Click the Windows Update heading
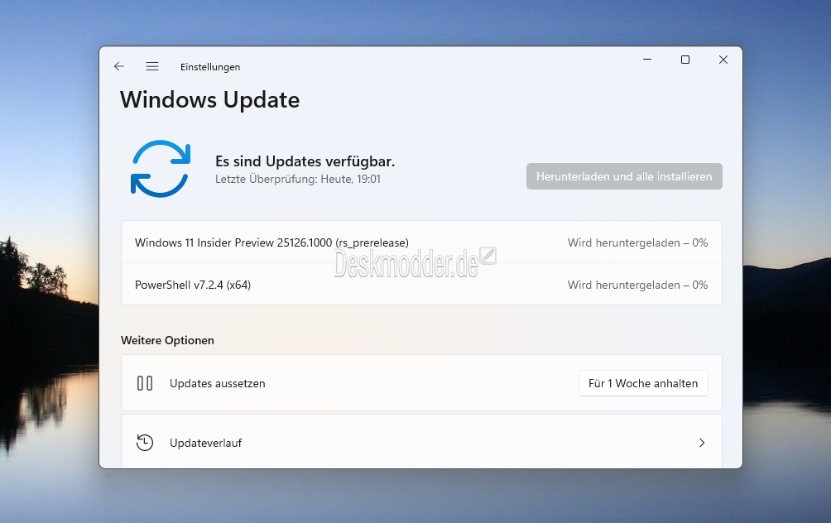 click(210, 99)
